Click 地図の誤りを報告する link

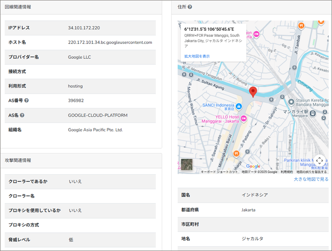tap(311, 172)
